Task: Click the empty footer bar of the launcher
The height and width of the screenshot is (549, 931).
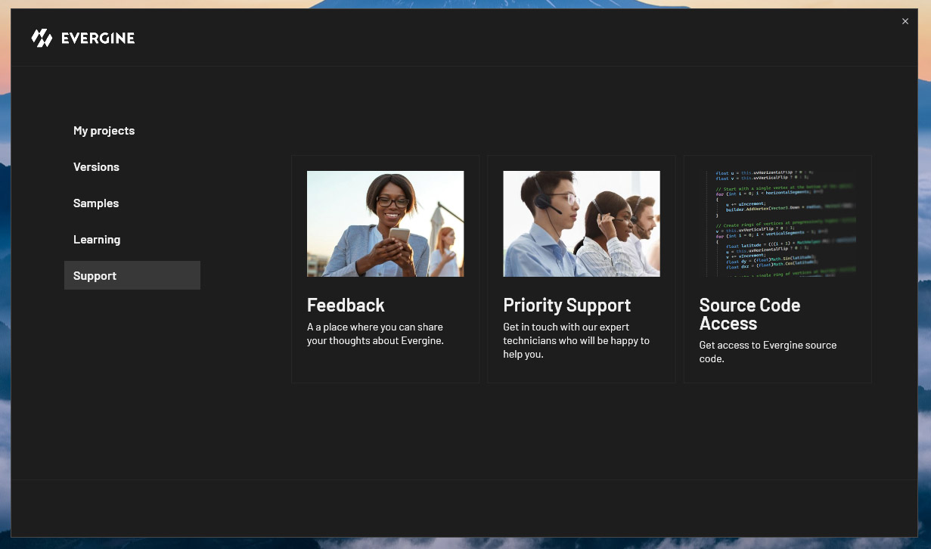Action: pos(464,508)
